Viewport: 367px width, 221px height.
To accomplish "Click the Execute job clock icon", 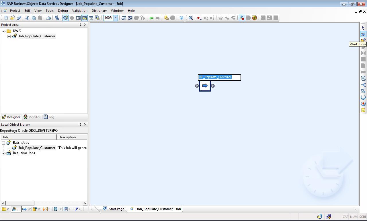I will [191, 18].
